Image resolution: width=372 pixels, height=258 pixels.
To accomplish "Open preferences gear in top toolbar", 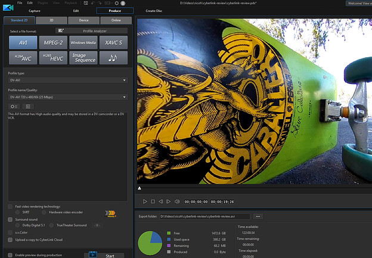I will pyautogui.click(x=116, y=3).
